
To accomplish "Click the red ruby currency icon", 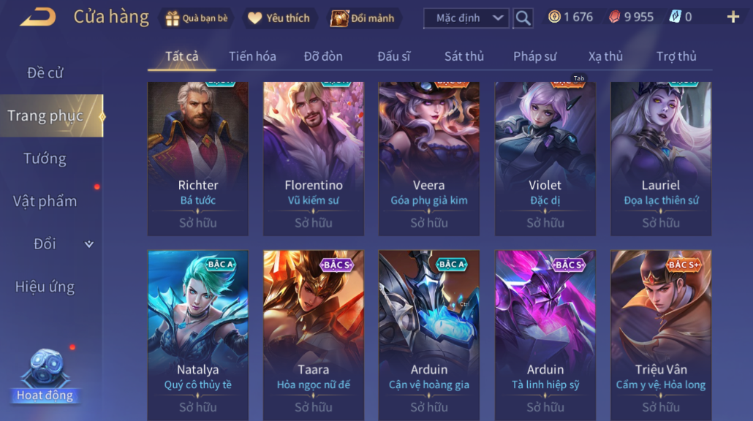I will coord(614,18).
